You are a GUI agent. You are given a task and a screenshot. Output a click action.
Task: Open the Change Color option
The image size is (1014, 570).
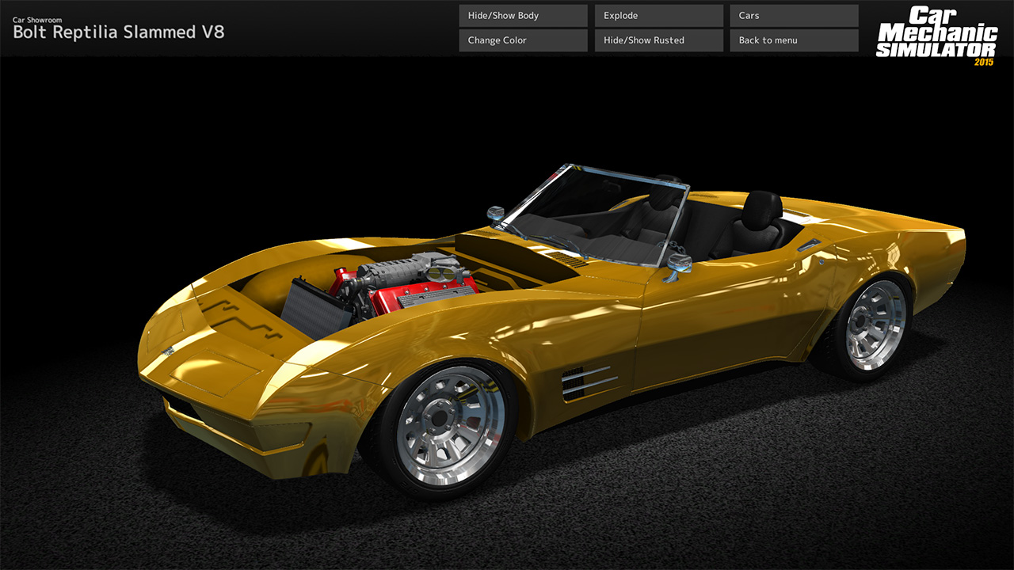pyautogui.click(x=522, y=40)
